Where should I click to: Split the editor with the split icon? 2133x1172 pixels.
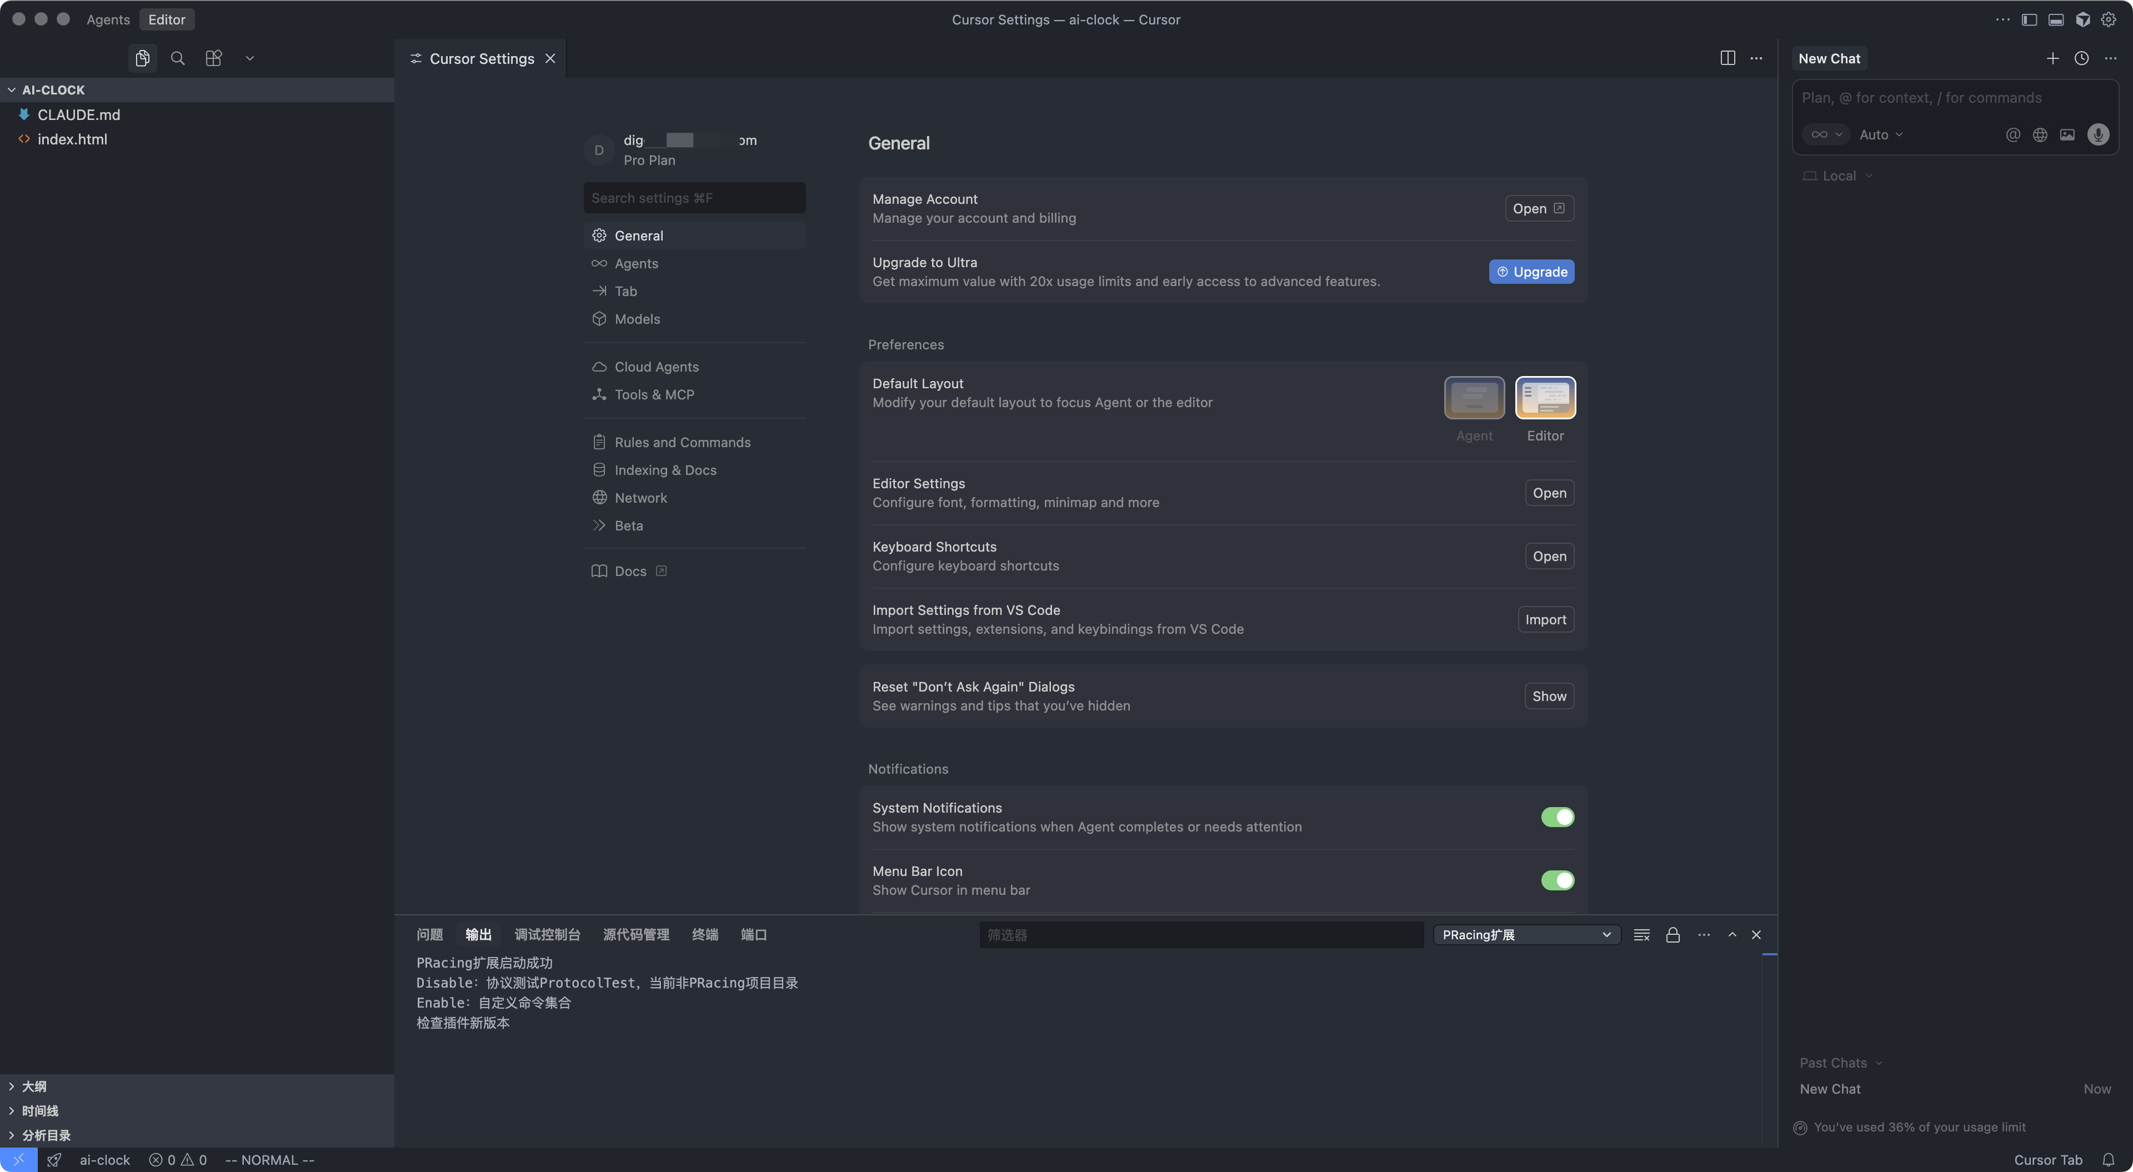[x=1728, y=58]
